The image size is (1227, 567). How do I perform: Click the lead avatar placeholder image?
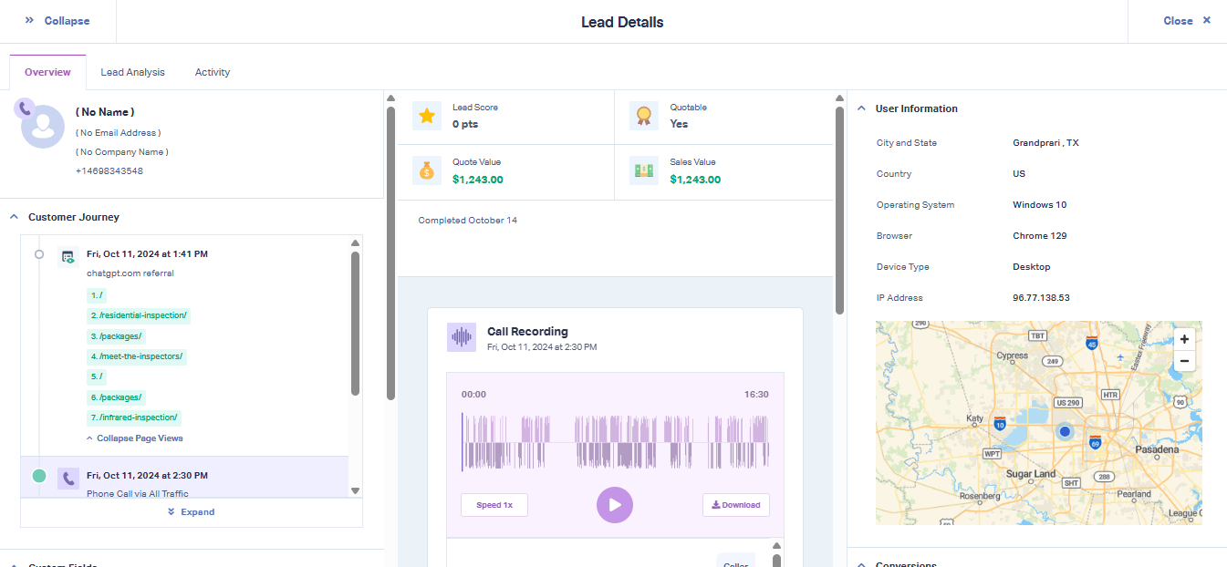[42, 126]
